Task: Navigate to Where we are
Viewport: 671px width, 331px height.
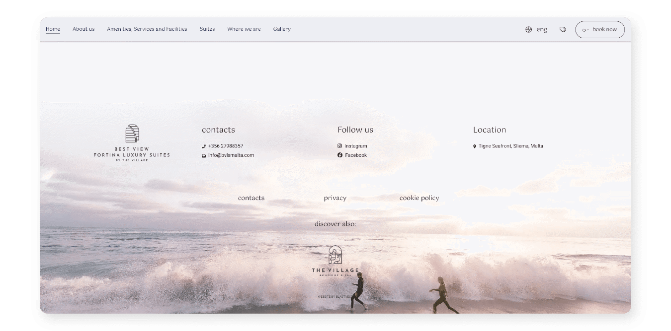Action: [244, 29]
